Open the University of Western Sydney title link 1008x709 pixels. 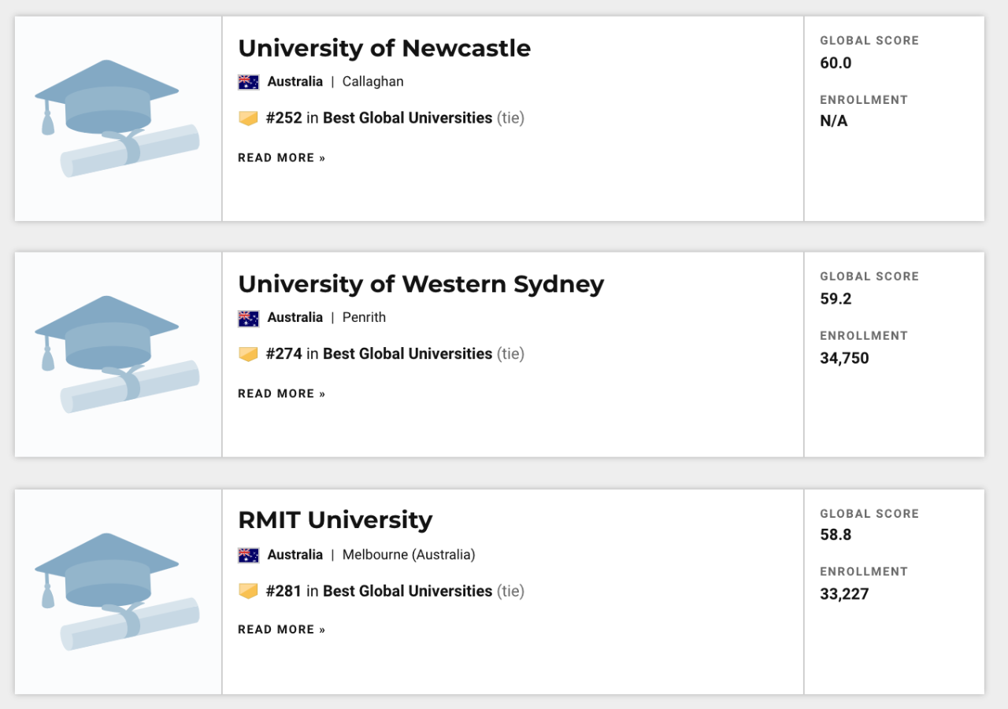(x=421, y=284)
